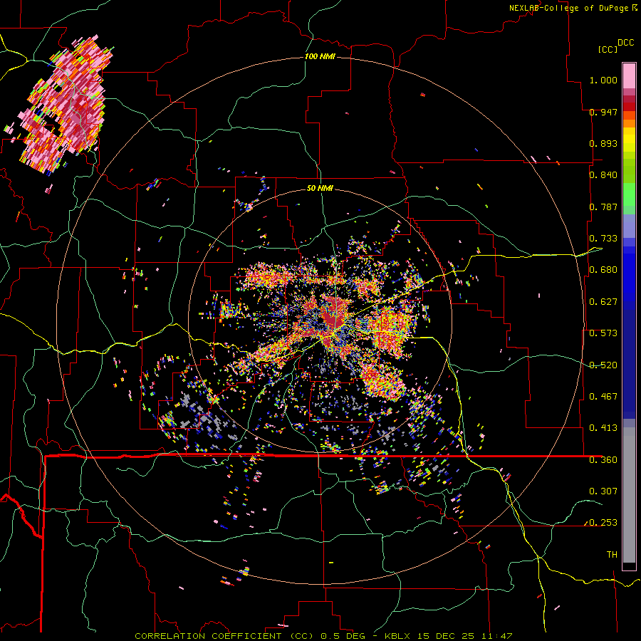Click the NEXLAB-College of DuPage label
Viewport: 641px width, 641px height.
click(x=568, y=8)
